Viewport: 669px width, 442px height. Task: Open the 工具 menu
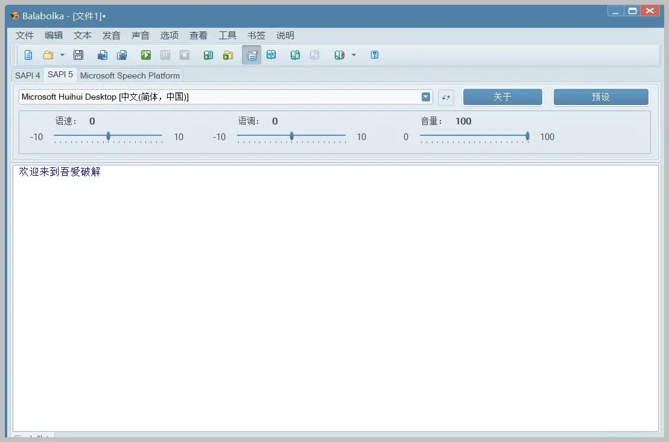click(227, 36)
